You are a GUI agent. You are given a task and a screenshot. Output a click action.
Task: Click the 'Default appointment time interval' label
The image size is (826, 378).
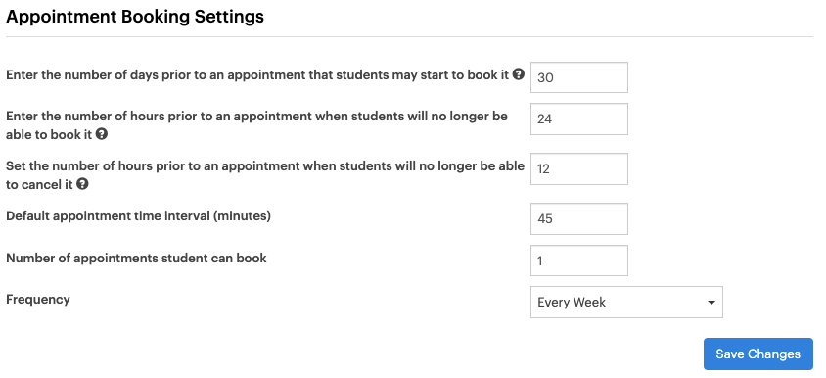point(138,216)
